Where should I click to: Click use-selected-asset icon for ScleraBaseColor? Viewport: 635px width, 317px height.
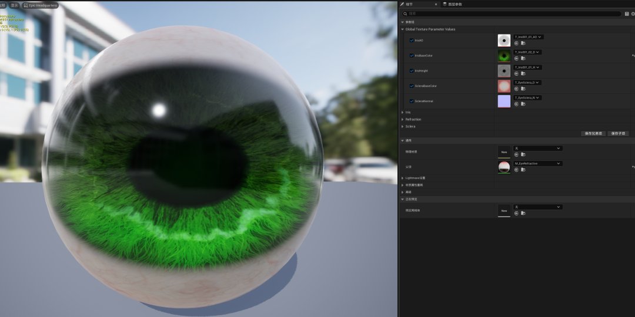(x=516, y=89)
